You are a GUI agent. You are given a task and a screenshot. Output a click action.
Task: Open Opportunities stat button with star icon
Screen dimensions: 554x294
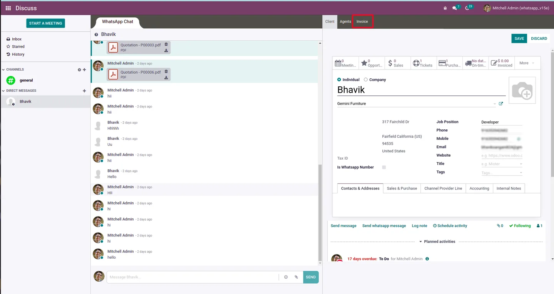click(x=372, y=63)
